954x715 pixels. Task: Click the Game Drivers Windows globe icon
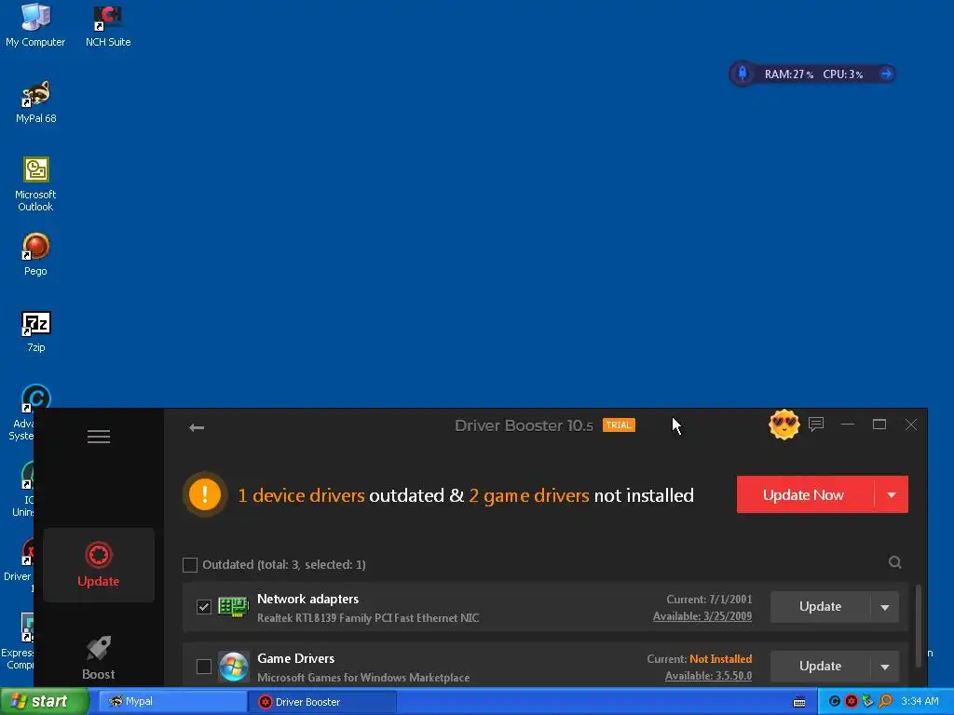tap(234, 667)
